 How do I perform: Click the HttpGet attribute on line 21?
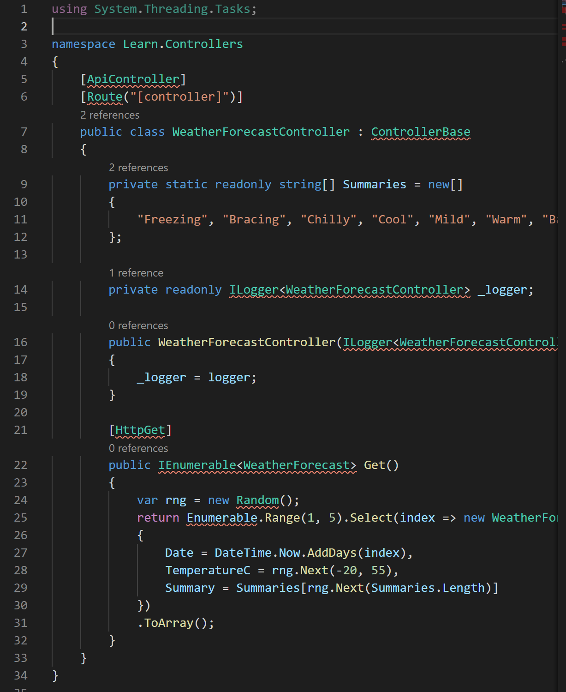[140, 430]
